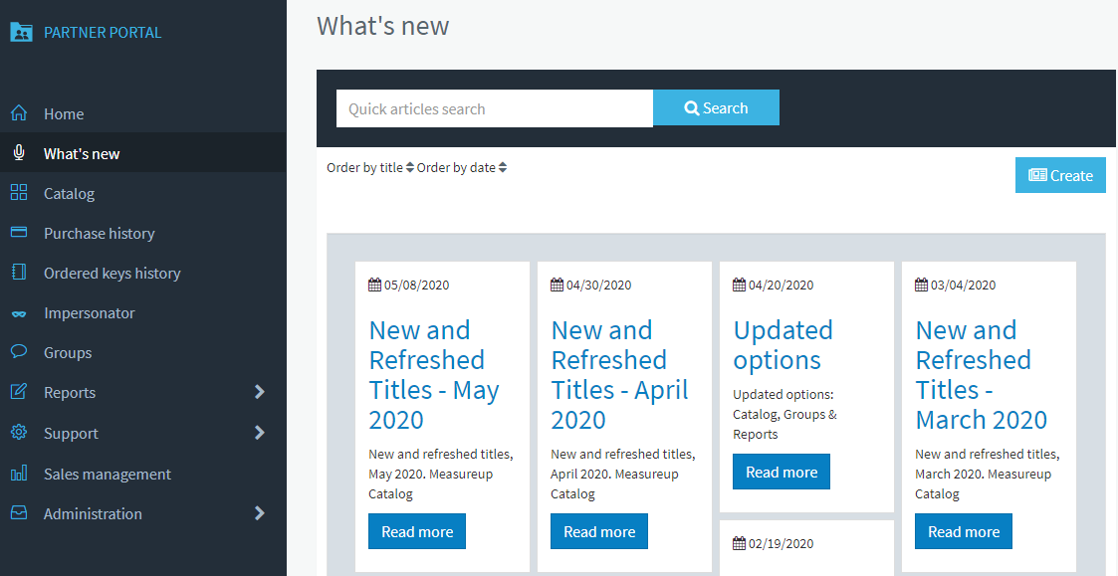
Task: Expand the Reports submenu chevron
Action: (260, 392)
